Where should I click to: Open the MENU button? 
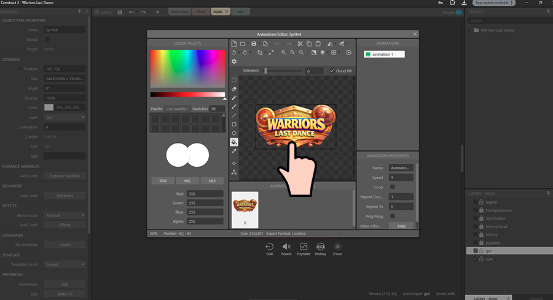pyautogui.click(x=104, y=12)
